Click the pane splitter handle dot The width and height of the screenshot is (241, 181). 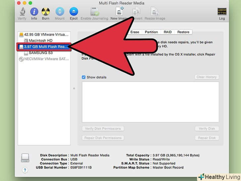(x=74, y=89)
